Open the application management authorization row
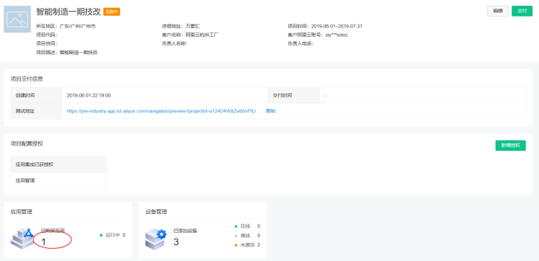Viewport: 539px width, 261px height. coord(59,180)
